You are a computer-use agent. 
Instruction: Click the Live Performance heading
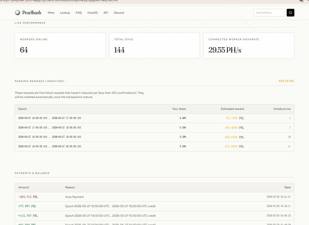click(x=30, y=23)
